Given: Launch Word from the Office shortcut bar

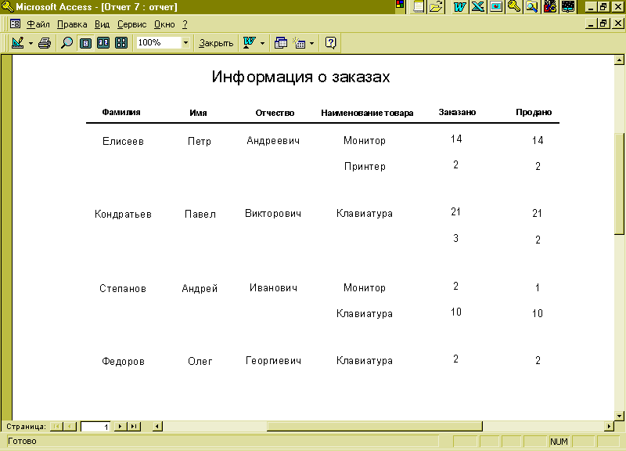Looking at the screenshot, I should coord(460,6).
